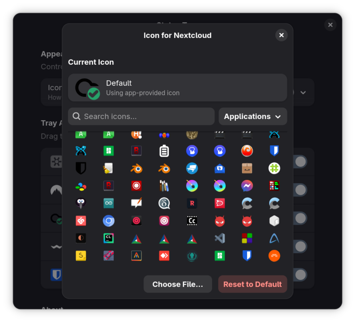
Task: Toggle the switch beside the Nextcloud entry
Action: 300,218
